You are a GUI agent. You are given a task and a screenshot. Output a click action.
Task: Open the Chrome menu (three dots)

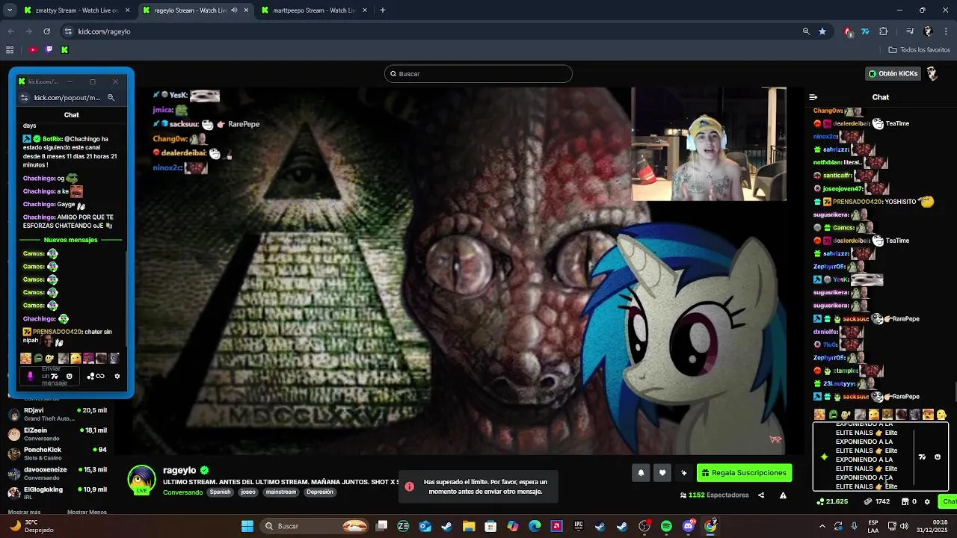pyautogui.click(x=947, y=31)
